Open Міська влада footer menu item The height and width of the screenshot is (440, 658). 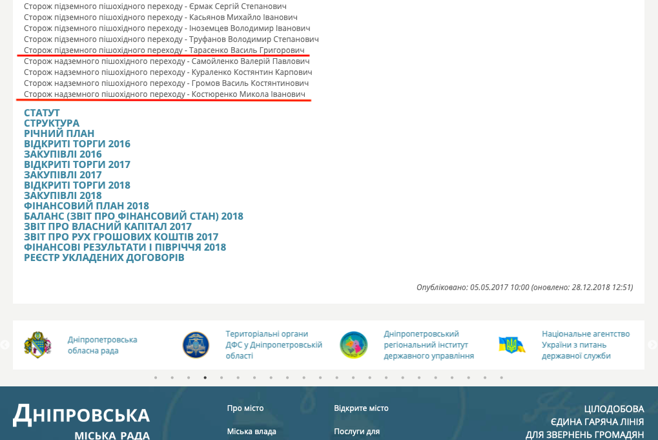coord(251,432)
